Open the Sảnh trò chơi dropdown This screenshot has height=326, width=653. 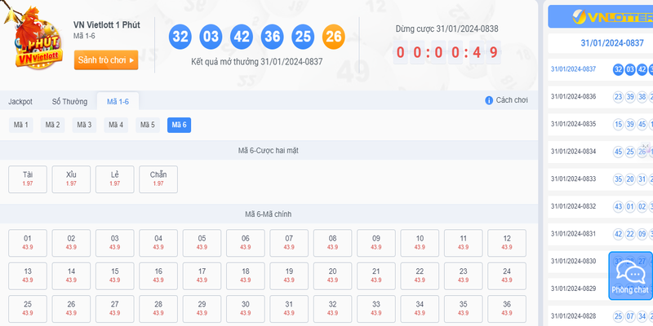point(106,59)
